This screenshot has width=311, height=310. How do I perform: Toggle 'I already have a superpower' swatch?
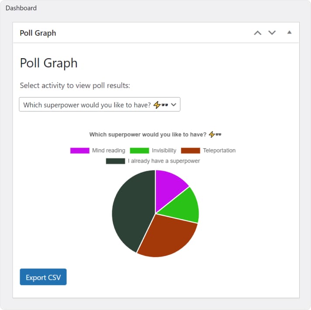pos(115,161)
